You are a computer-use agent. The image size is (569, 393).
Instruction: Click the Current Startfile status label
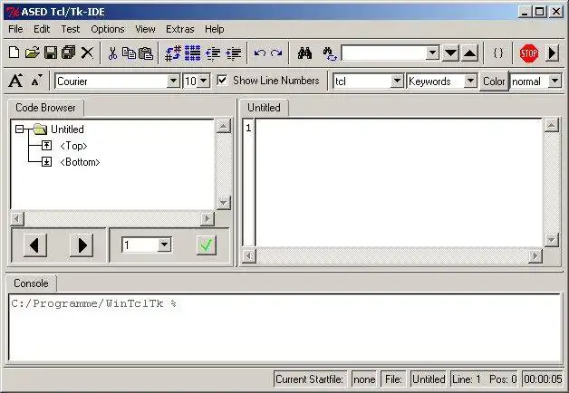pos(310,379)
